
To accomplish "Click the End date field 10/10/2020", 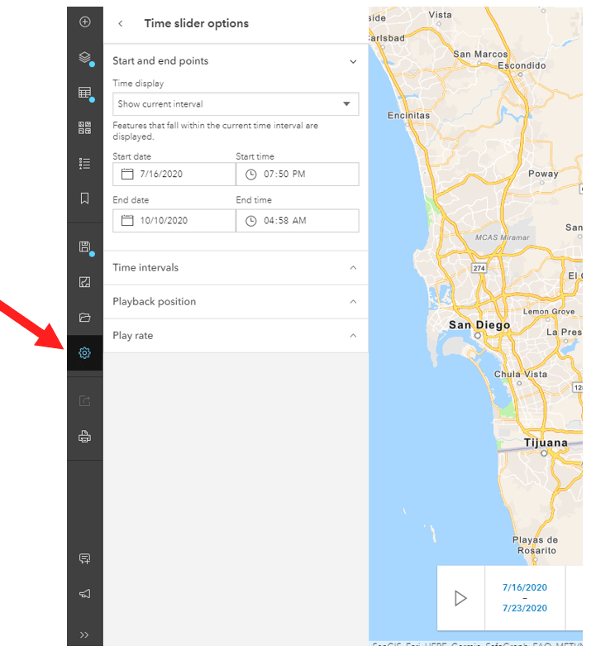I will pos(174,221).
